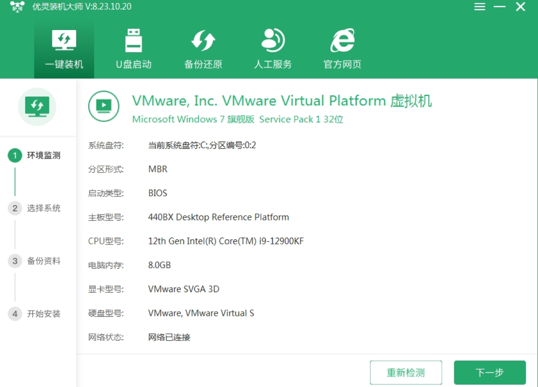Click the 主板型号 label
Viewport: 538px width, 387px height.
click(106, 217)
